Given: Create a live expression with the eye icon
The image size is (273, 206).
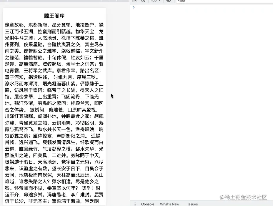Looking at the screenshot, I should click(168, 1).
